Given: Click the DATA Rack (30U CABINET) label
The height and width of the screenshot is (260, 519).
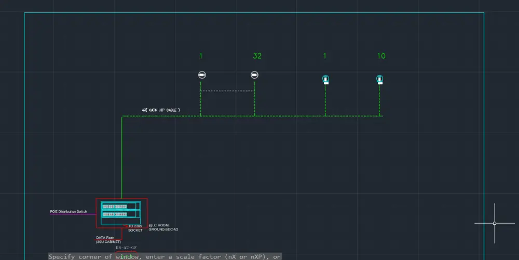Looking at the screenshot, I should point(108,240).
